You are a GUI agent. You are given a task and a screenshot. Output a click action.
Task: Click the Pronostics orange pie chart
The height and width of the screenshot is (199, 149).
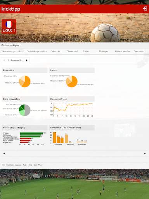tap(24, 81)
